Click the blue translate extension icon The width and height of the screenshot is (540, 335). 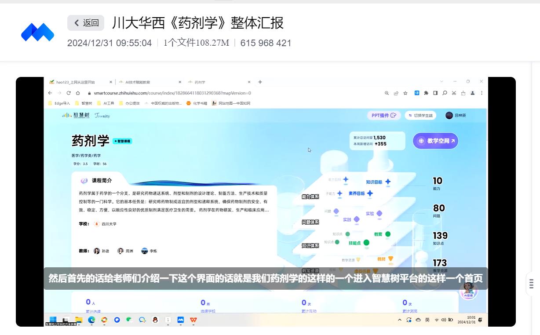click(417, 93)
